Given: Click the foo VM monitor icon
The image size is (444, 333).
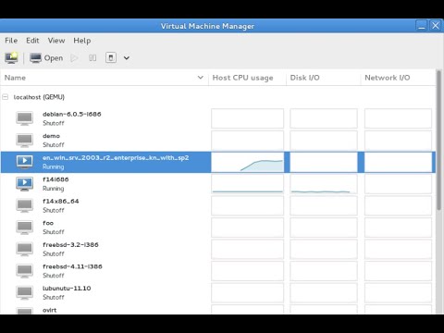Looking at the screenshot, I should click(25, 228).
